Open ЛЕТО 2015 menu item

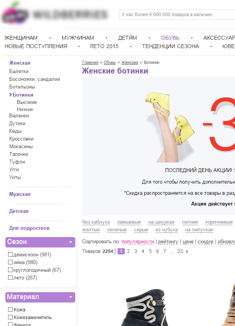pyautogui.click(x=104, y=46)
